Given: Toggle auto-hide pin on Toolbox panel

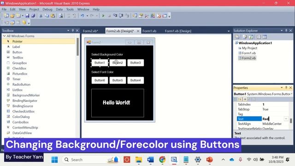Looking at the screenshot, I should point(73,30).
